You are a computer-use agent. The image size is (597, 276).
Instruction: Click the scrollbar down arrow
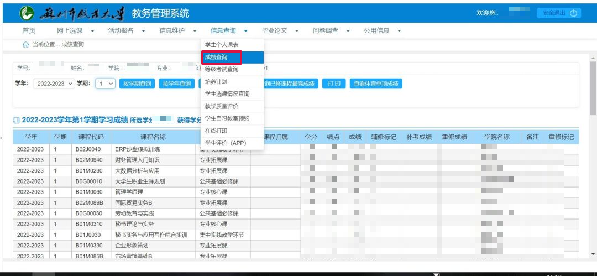coord(593,254)
